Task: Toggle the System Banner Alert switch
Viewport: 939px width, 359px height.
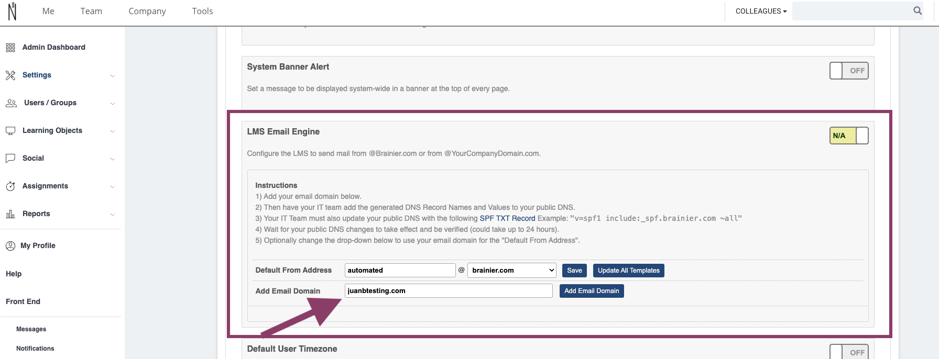Action: pos(849,71)
